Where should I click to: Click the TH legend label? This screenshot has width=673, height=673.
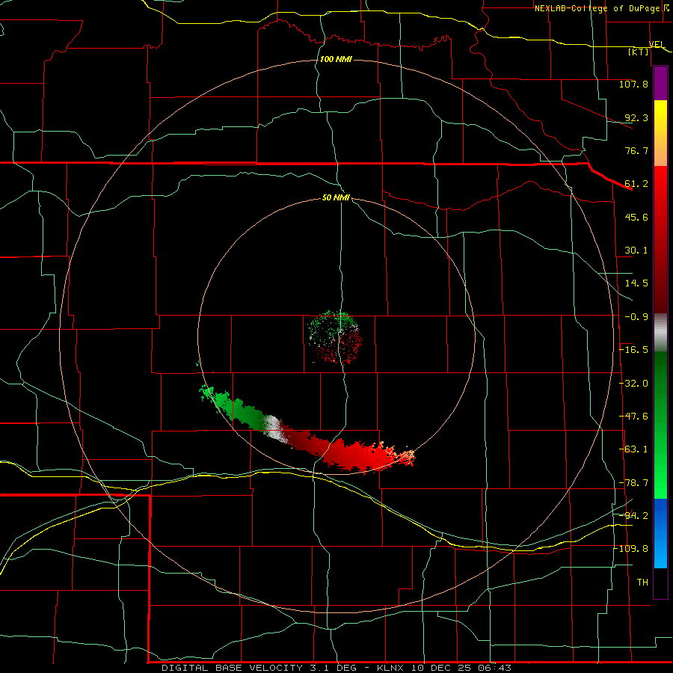click(x=642, y=583)
